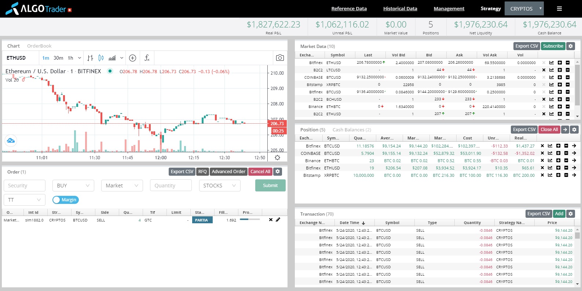
Task: Switch to the OrderBook tab
Action: [x=39, y=46]
